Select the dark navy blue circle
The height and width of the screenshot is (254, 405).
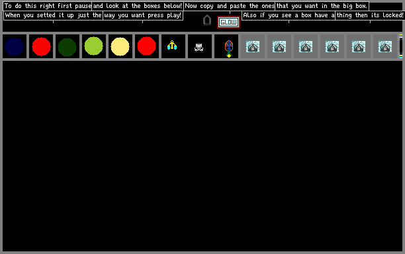pyautogui.click(x=15, y=46)
